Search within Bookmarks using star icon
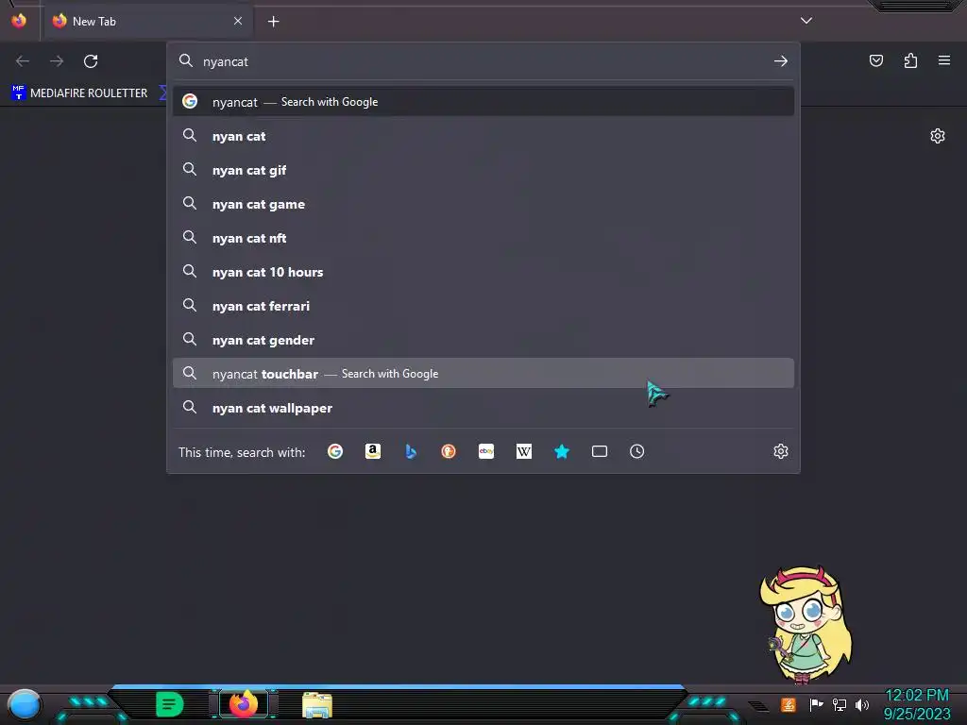This screenshot has width=967, height=725. click(x=561, y=451)
